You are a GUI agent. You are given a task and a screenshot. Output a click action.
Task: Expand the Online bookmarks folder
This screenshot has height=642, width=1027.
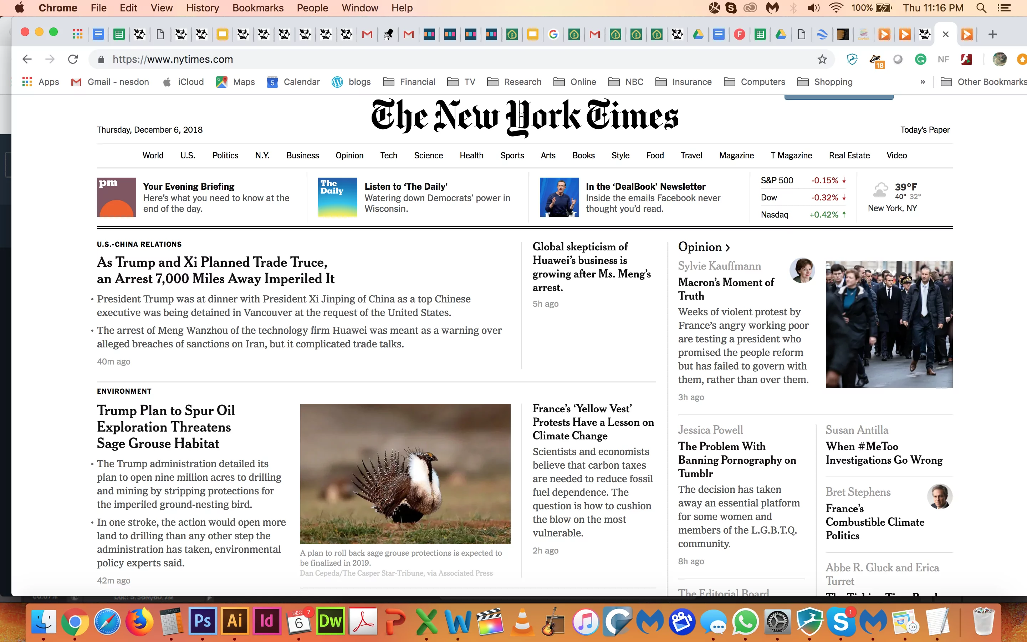coord(575,82)
